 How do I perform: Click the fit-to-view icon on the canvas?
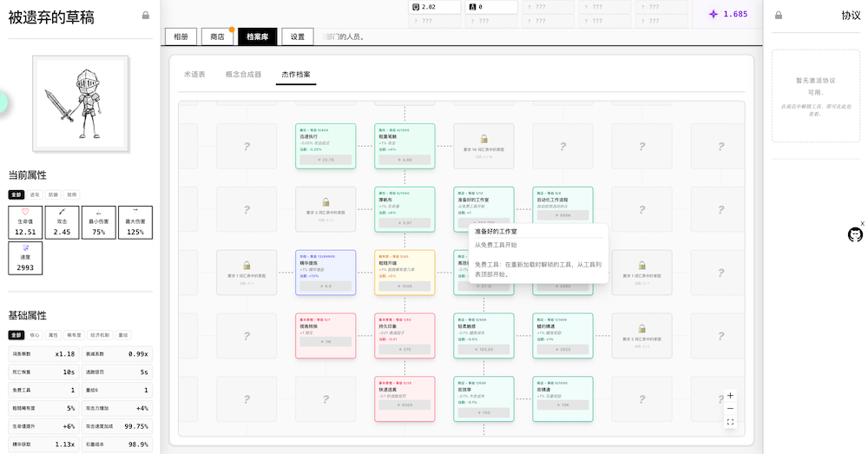tap(730, 422)
